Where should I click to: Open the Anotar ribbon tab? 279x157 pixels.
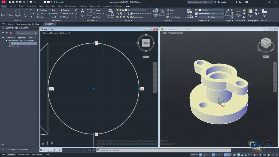pos(22,6)
